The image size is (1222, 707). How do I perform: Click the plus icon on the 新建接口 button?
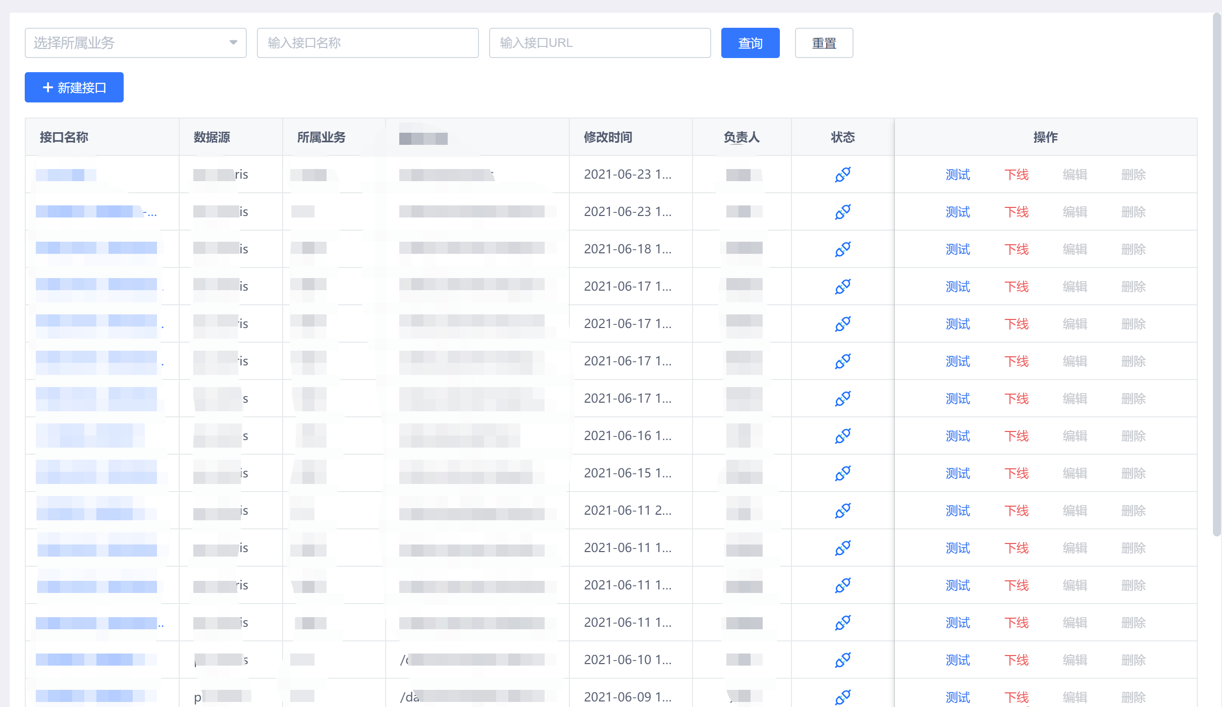tap(48, 87)
